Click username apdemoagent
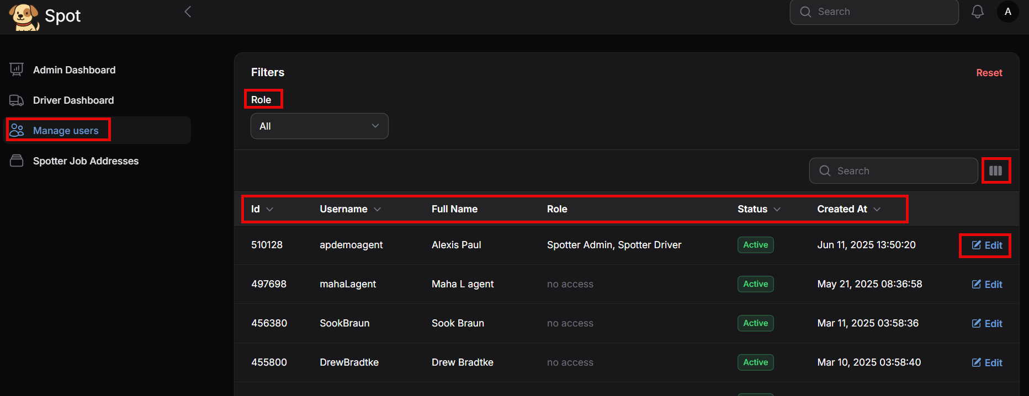This screenshot has width=1029, height=396. 351,245
